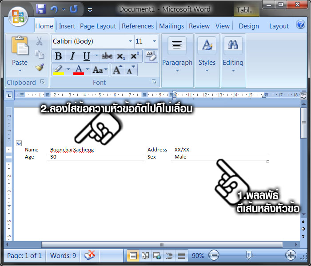Click the Grow Font icon
Viewport: 311px width, 266px height.
coord(117,70)
